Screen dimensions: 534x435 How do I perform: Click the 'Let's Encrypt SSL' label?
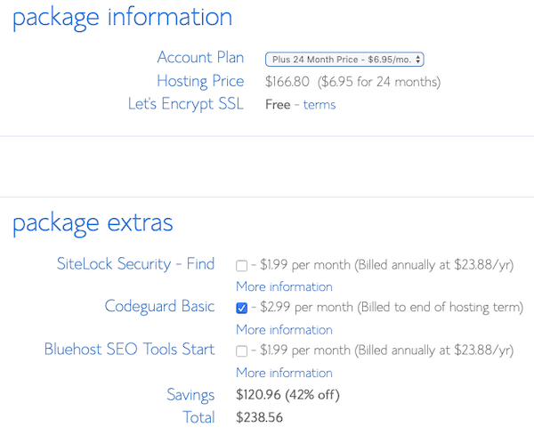point(186,104)
